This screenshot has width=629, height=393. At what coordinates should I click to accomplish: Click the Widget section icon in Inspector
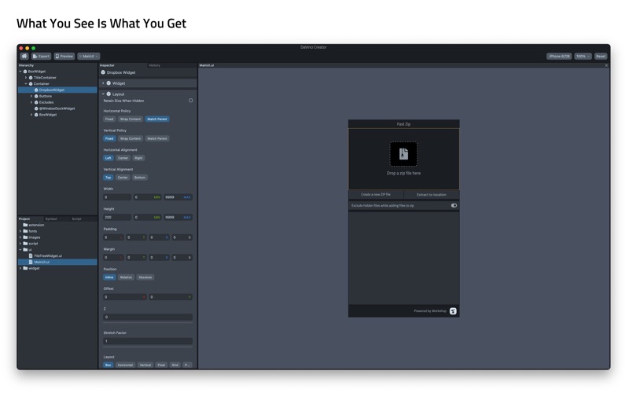(x=109, y=83)
